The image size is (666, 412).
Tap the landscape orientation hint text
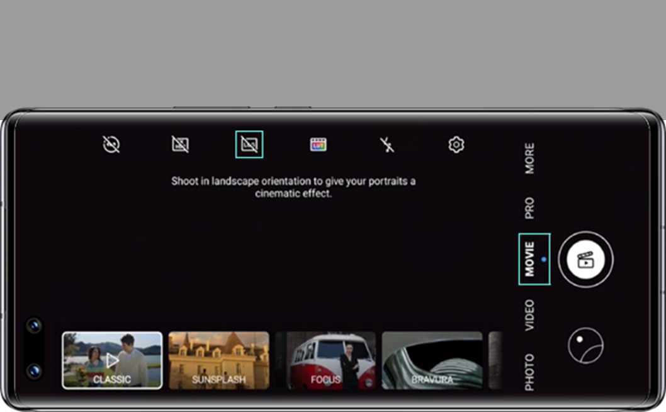pyautogui.click(x=293, y=187)
